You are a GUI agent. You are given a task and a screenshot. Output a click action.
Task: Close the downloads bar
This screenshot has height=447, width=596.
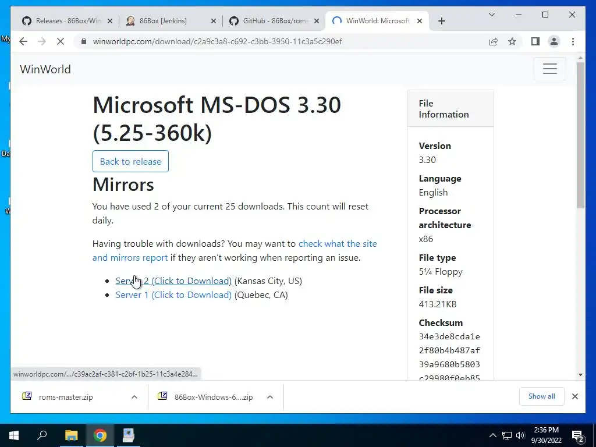574,396
